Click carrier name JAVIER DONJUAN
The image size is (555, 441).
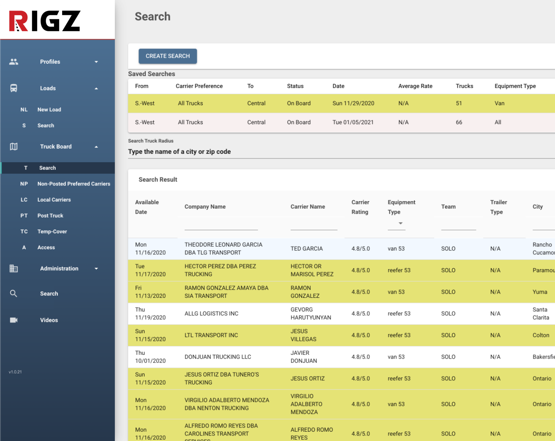pyautogui.click(x=304, y=357)
